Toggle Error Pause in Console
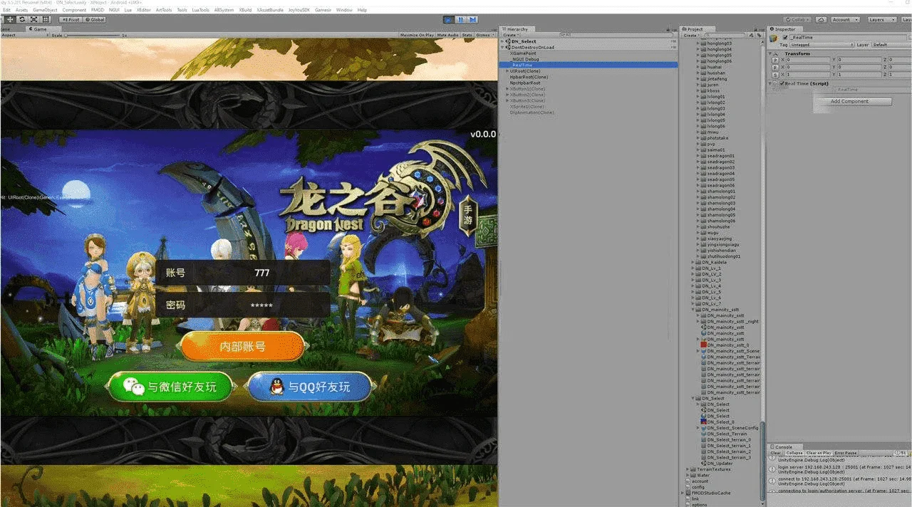The width and height of the screenshot is (912, 507). coord(846,453)
